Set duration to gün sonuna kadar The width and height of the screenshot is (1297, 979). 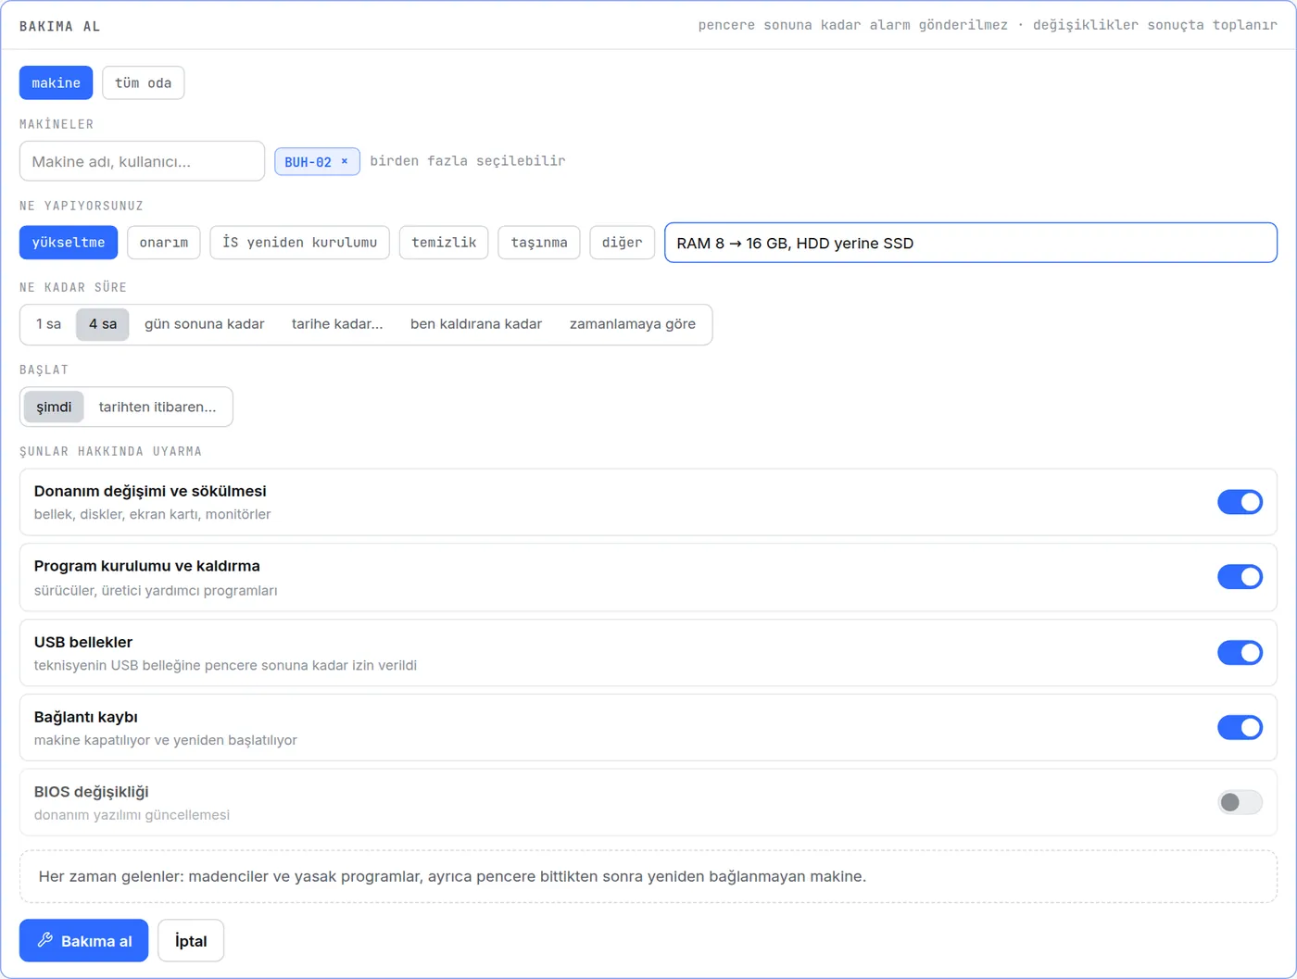coord(205,324)
